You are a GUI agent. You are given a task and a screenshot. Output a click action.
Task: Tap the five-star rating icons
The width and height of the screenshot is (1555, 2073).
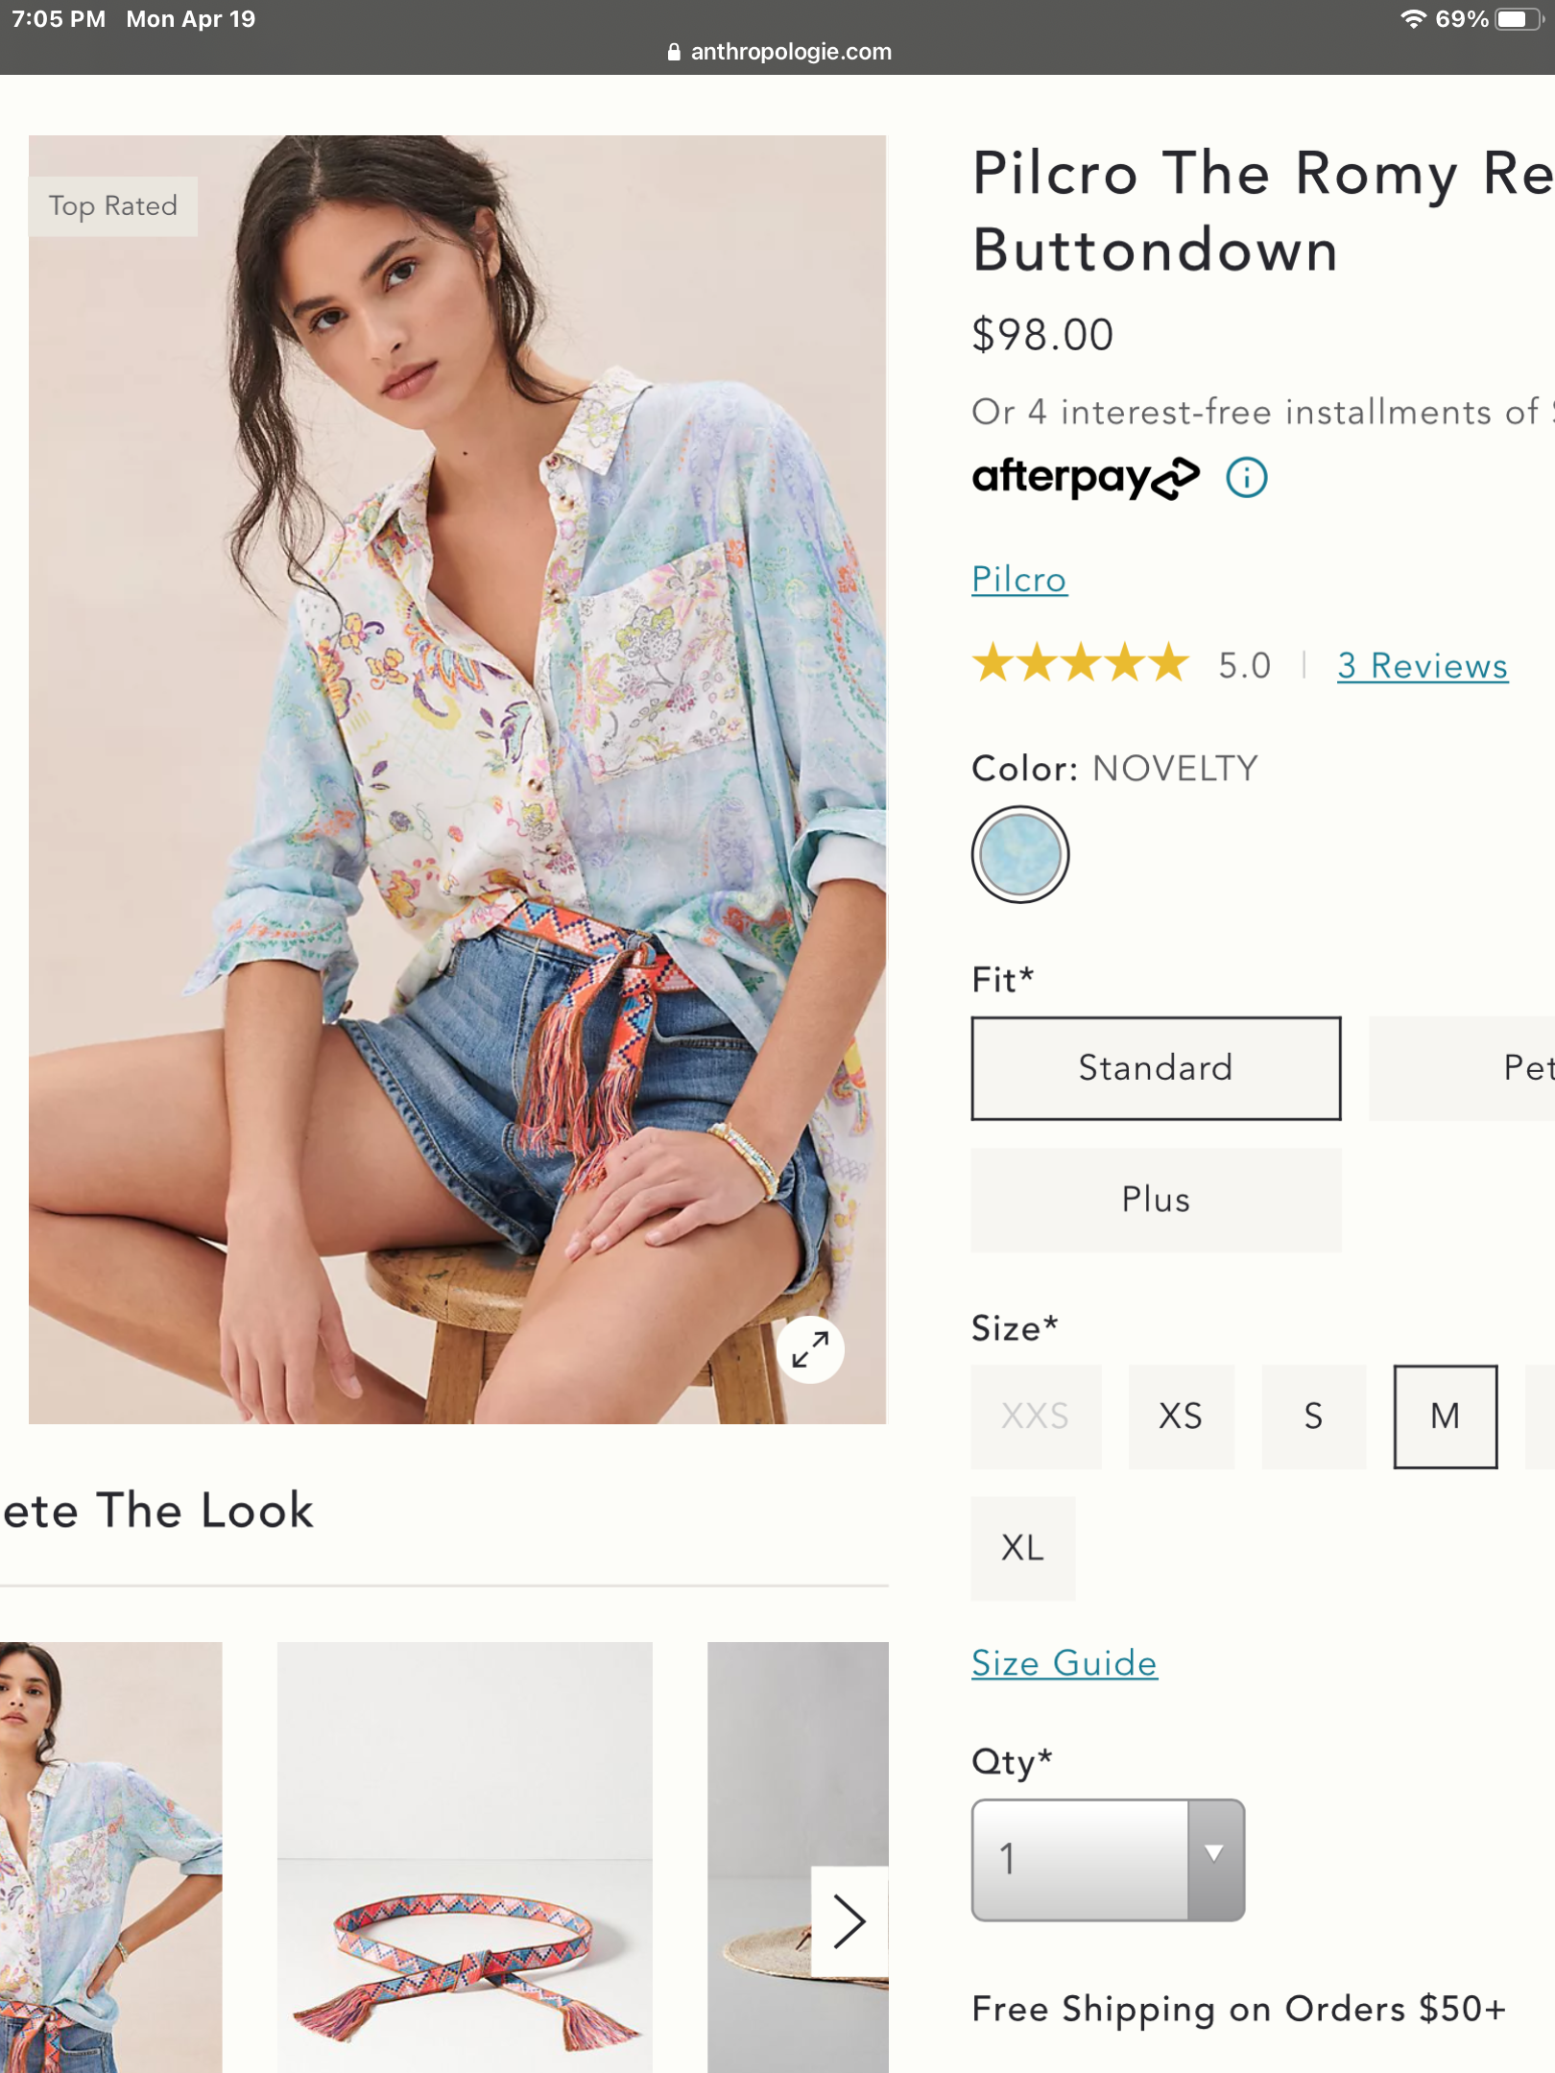pyautogui.click(x=1081, y=664)
